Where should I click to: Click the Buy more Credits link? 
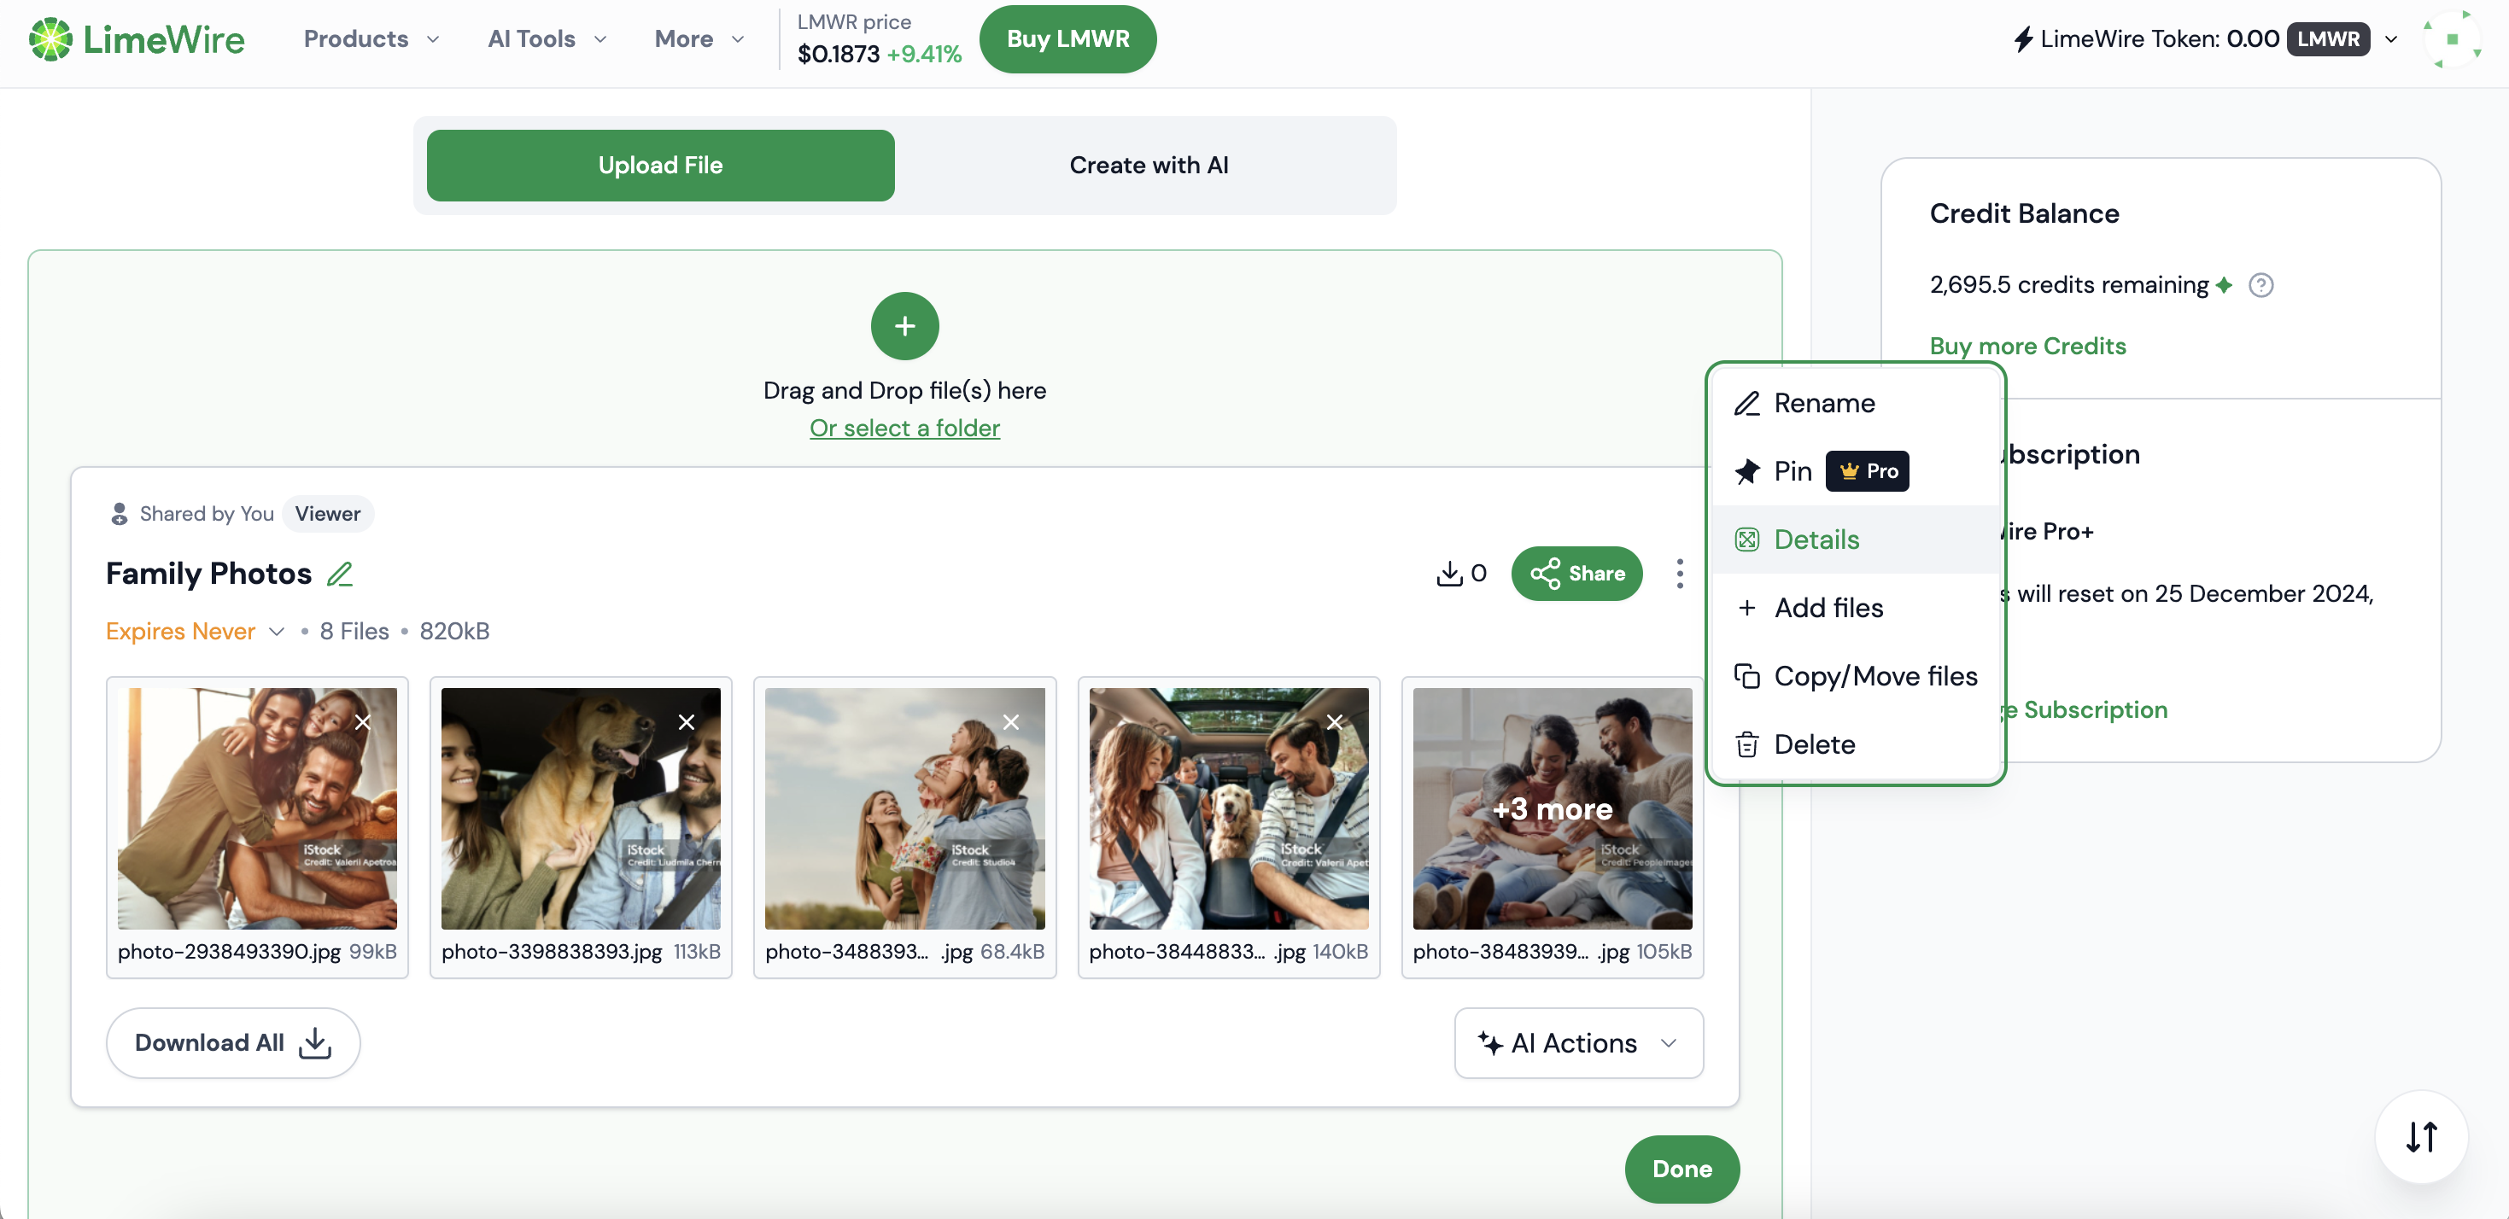(2028, 346)
